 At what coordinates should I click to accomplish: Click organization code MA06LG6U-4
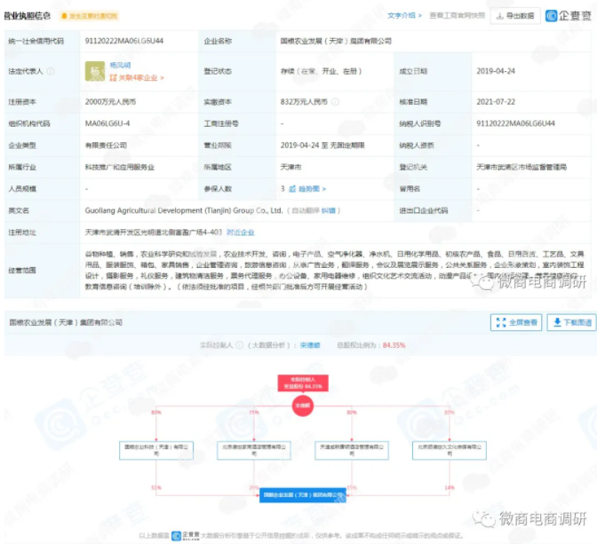pyautogui.click(x=107, y=123)
